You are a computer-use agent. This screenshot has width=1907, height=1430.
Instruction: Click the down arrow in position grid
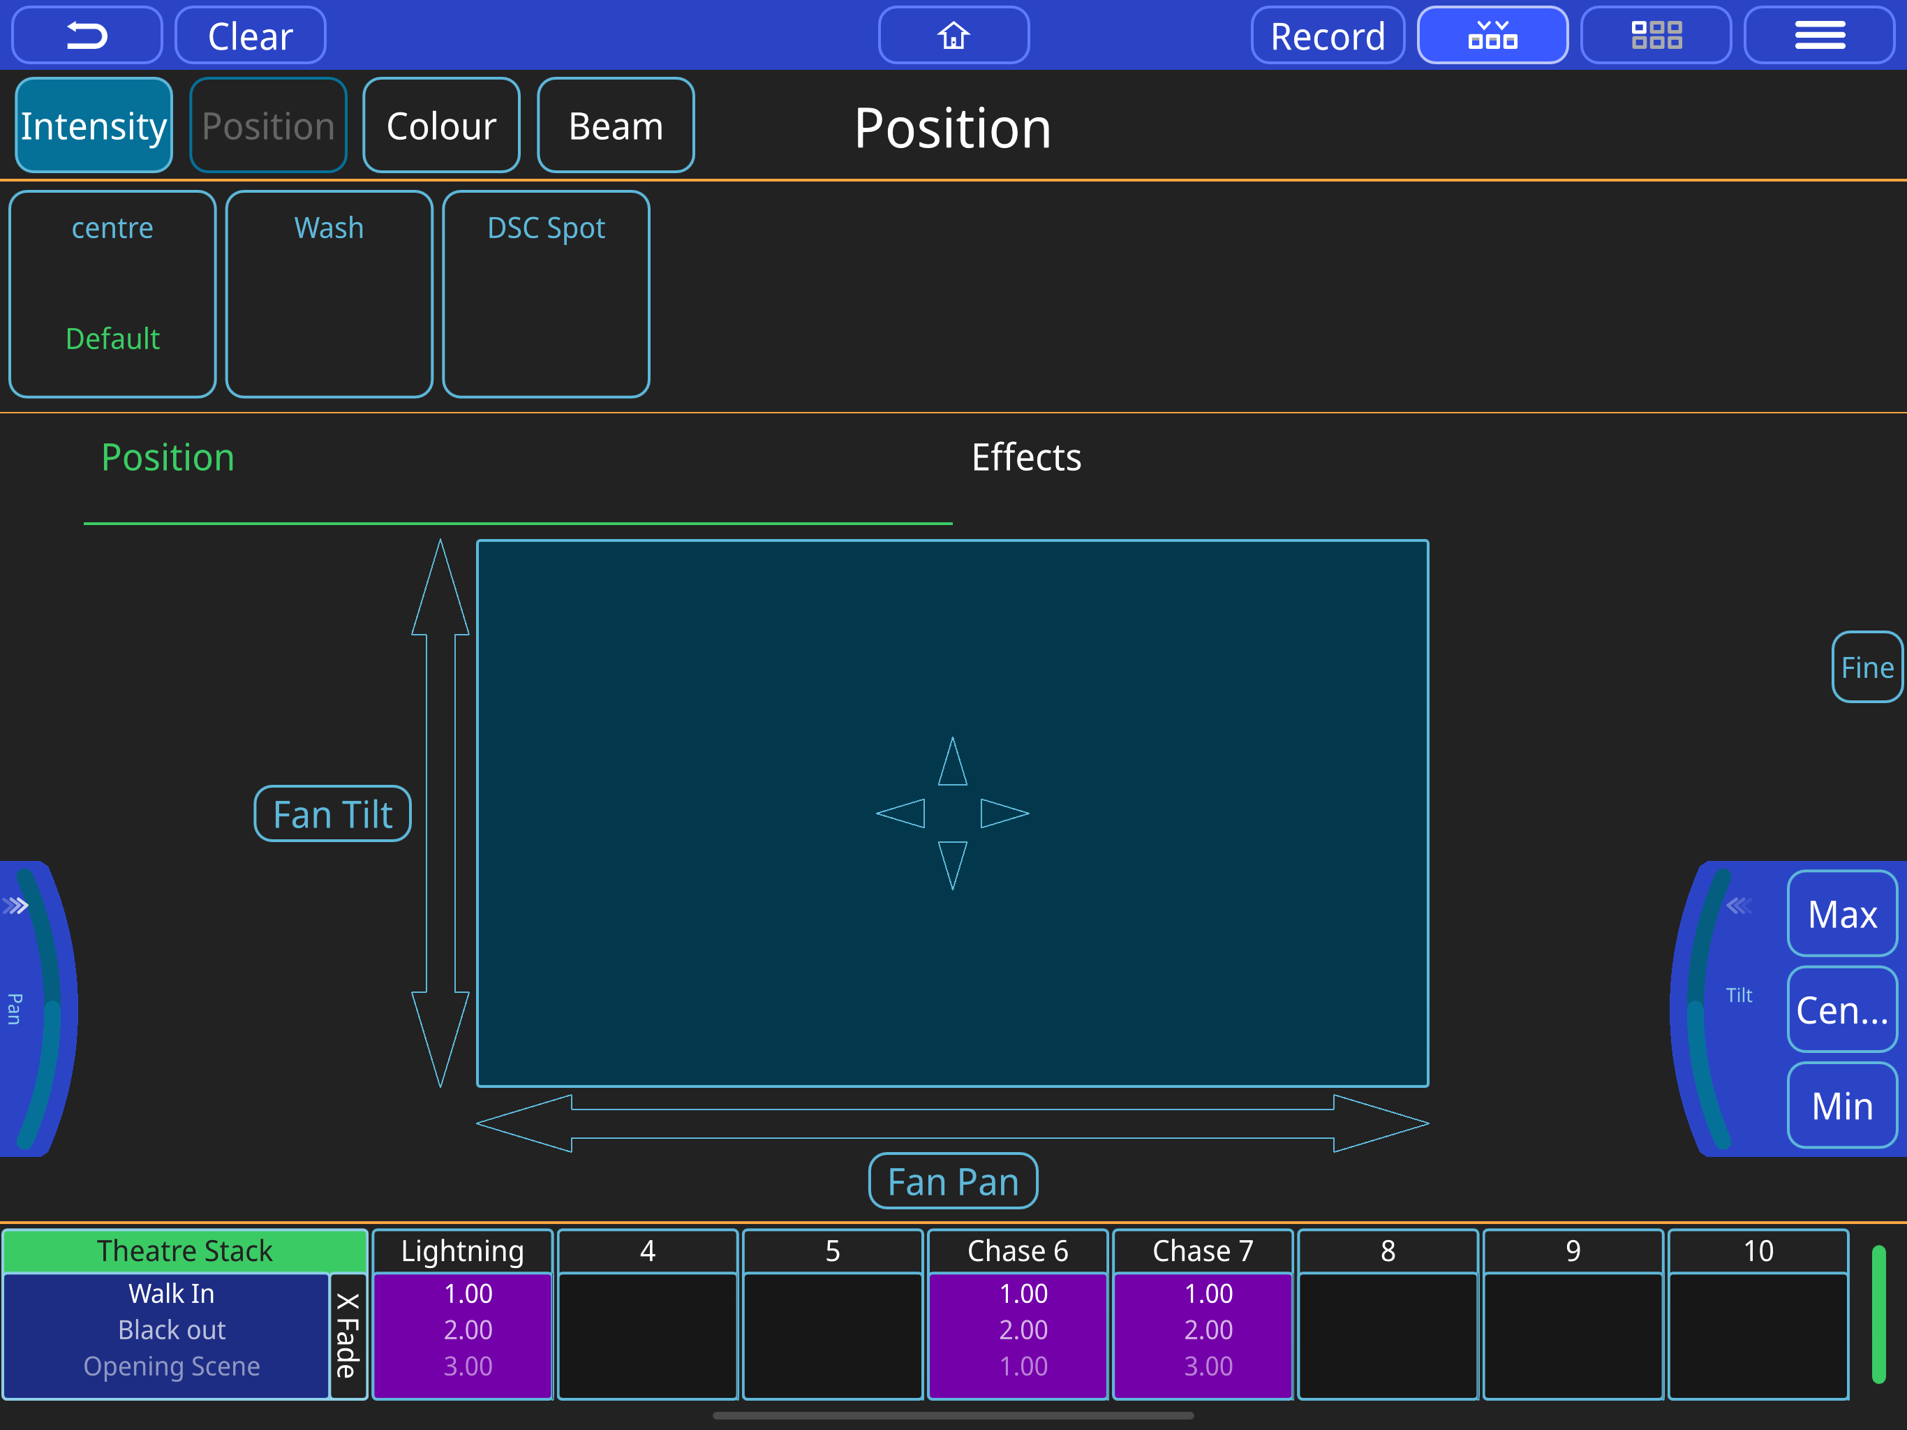point(953,865)
